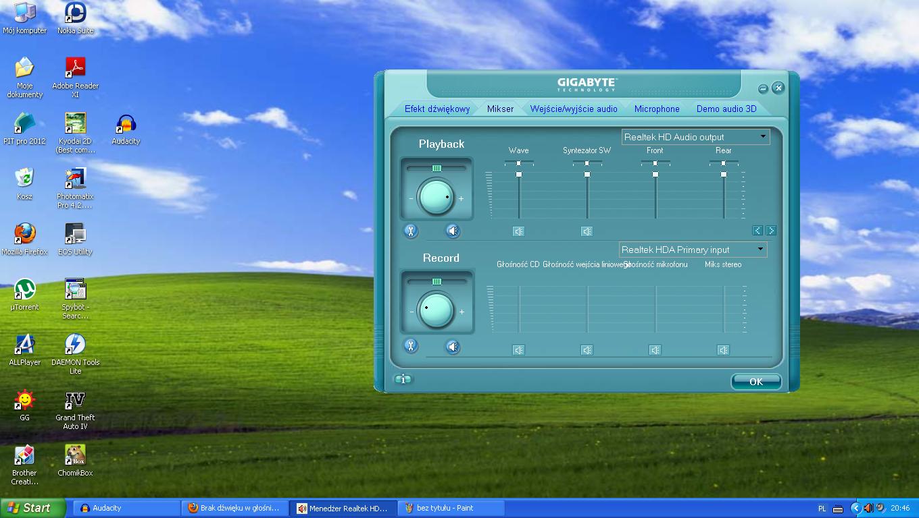Image resolution: width=919 pixels, height=518 pixels.
Task: Open Realtek HD Audio output dropdown
Action: pyautogui.click(x=695, y=137)
